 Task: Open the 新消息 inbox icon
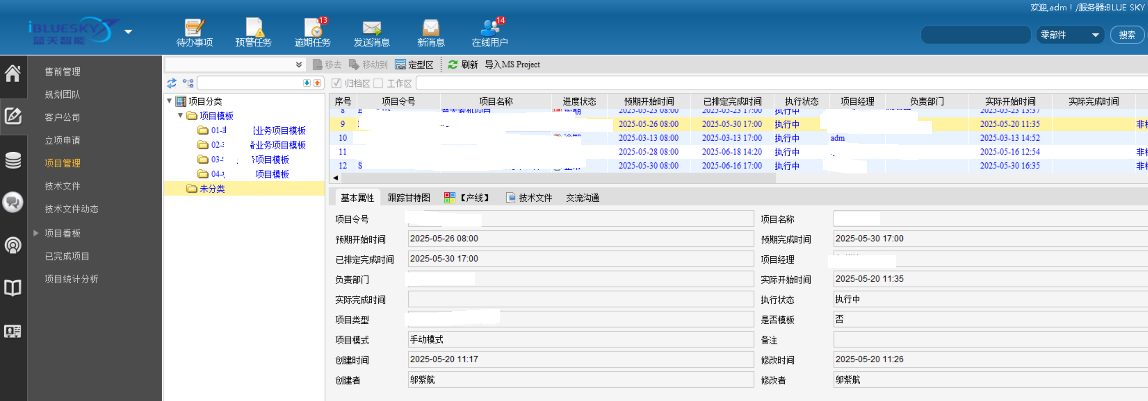(x=431, y=33)
